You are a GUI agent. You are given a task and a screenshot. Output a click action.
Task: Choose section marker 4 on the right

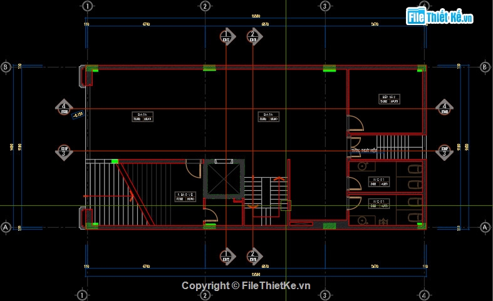[444, 108]
